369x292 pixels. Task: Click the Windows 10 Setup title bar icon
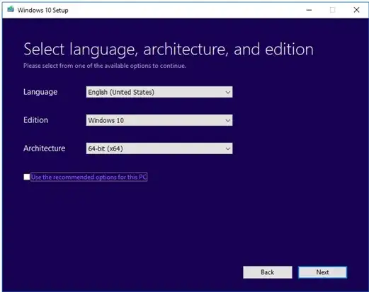coord(11,9)
